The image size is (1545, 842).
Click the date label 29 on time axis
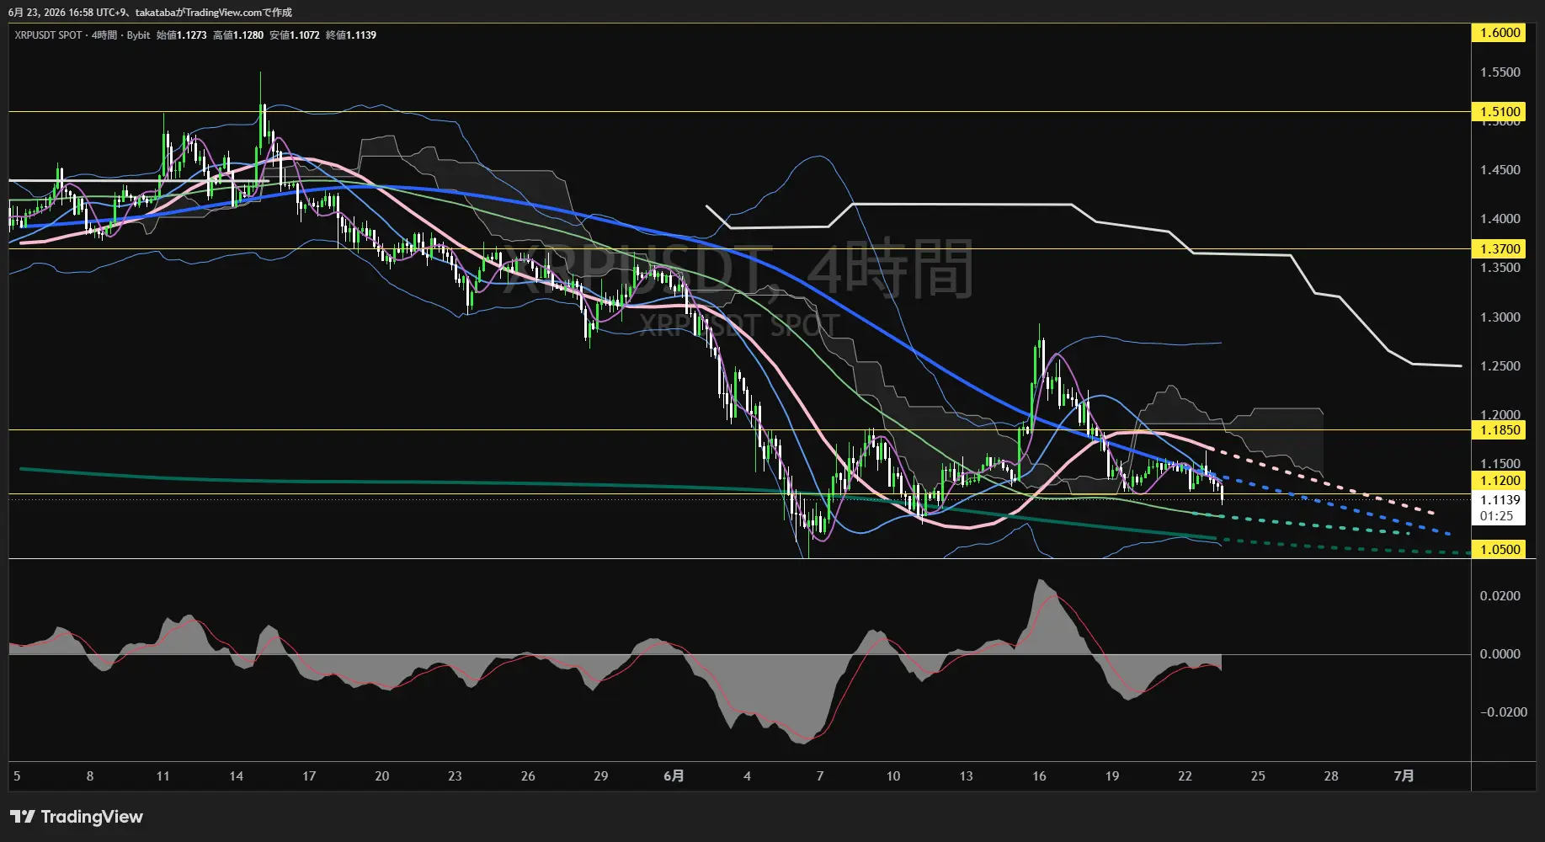600,776
